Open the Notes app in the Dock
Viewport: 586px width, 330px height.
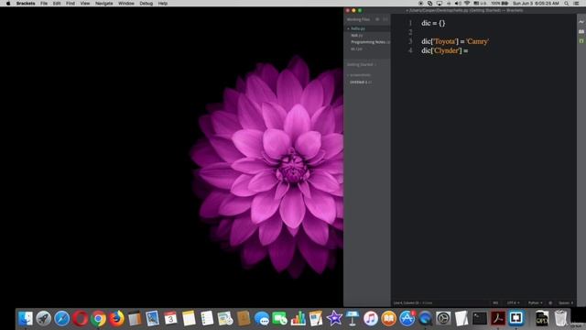point(189,318)
